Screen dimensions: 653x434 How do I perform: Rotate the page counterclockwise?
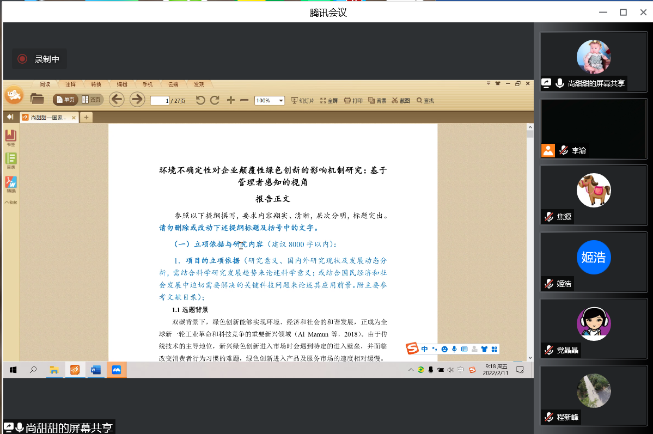click(x=200, y=100)
